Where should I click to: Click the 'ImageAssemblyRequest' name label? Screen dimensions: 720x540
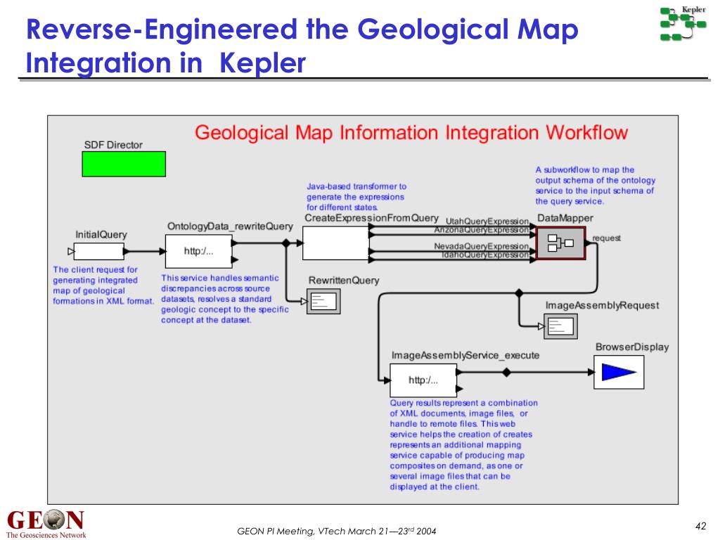pos(602,306)
